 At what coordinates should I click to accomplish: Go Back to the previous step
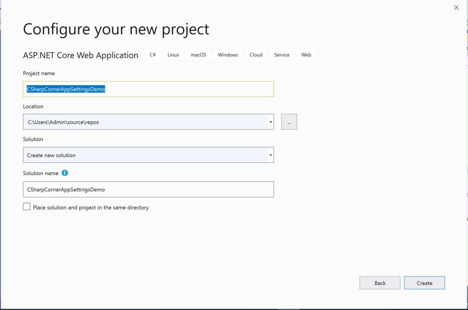coord(380,283)
